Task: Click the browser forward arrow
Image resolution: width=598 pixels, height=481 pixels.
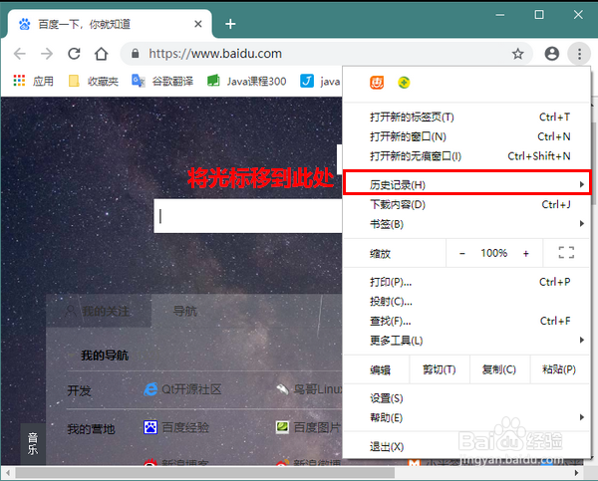Action: click(47, 54)
